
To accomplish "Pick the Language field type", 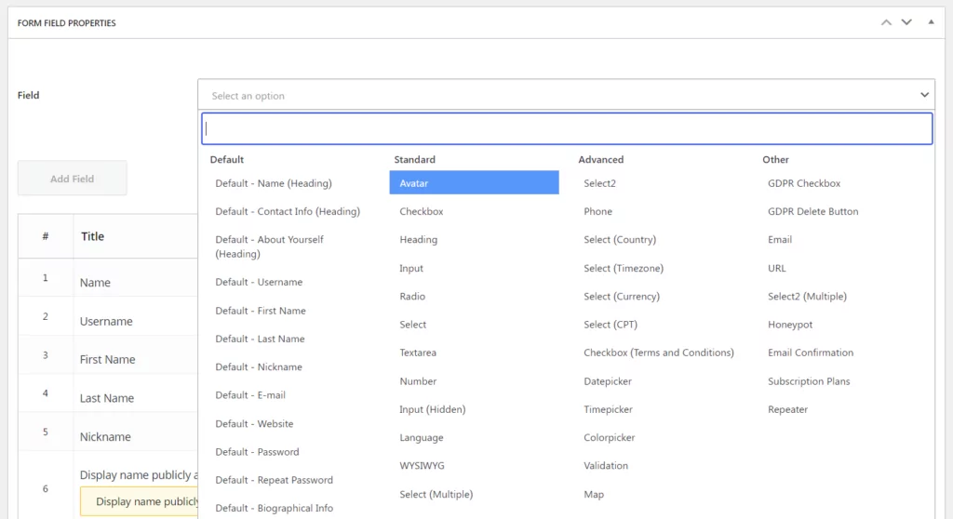I will coord(422,437).
